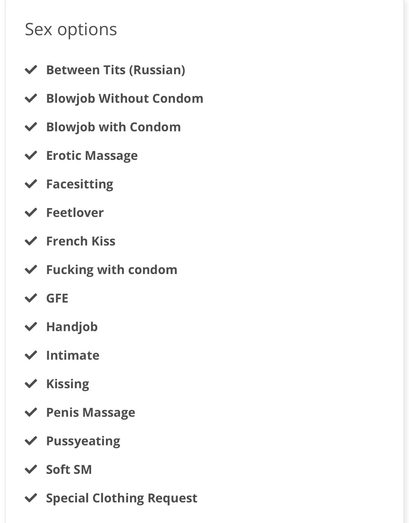Click the checkmark icon for Intimate
This screenshot has width=409, height=523.
pyautogui.click(x=31, y=355)
